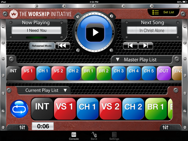Tap BR 1 in the Current Play List
188x141 pixels.
[x=156, y=109]
